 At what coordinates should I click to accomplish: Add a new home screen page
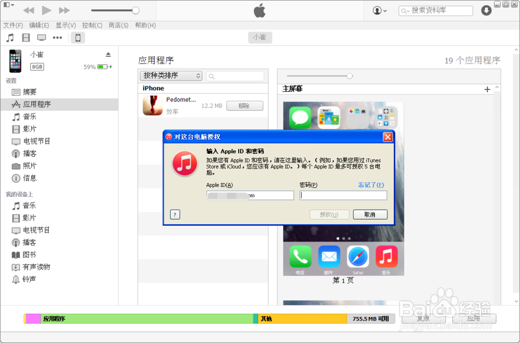pyautogui.click(x=487, y=90)
